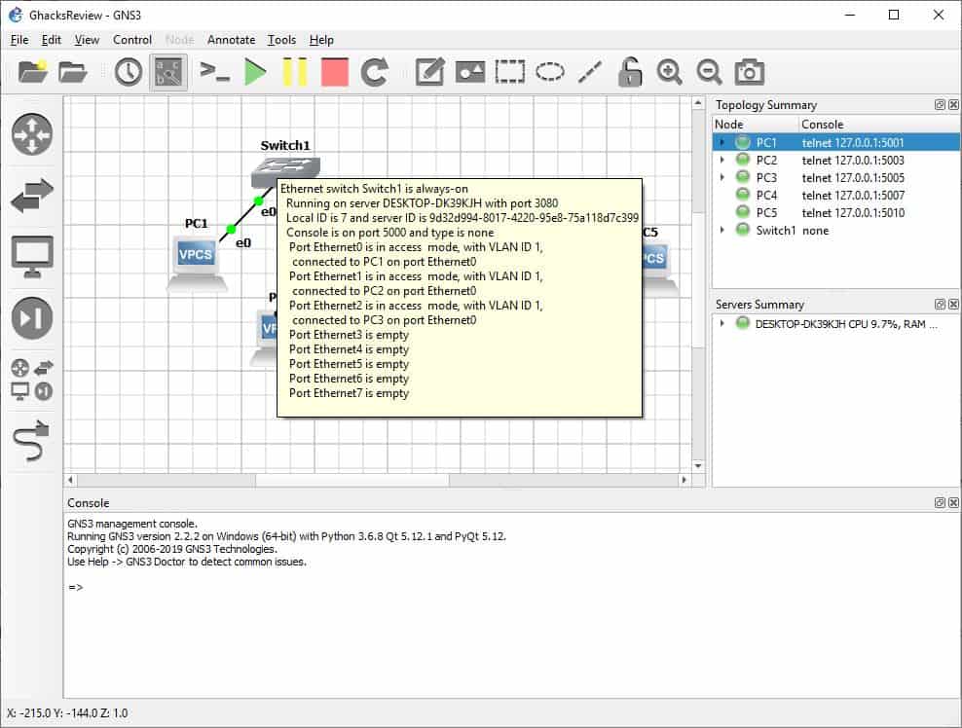The image size is (962, 728).
Task: Suspend all nodes with yellow pause button
Action: 294,72
